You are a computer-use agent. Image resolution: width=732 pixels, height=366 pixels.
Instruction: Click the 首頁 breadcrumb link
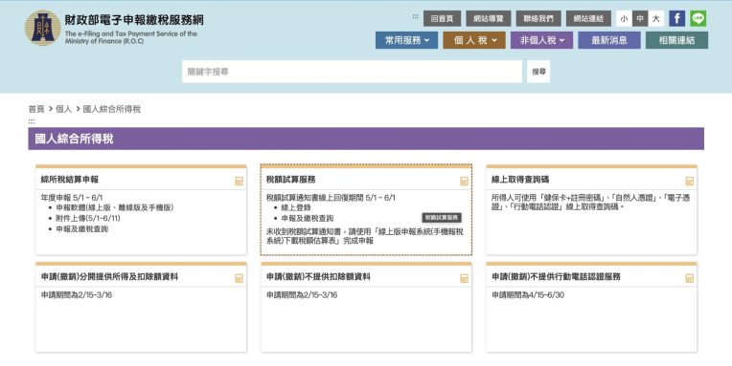pos(36,109)
